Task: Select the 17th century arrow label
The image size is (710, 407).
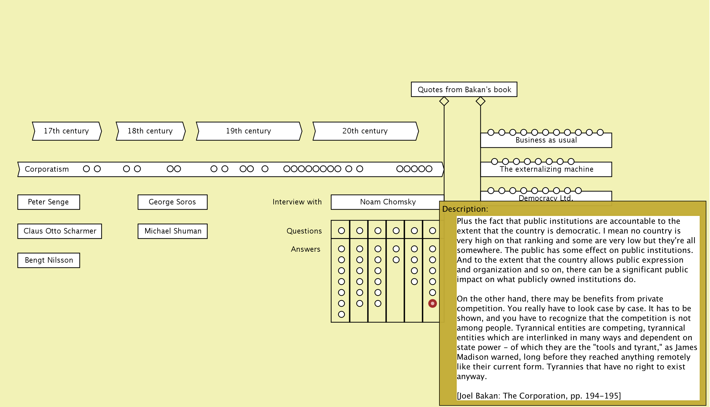Action: pyautogui.click(x=66, y=131)
